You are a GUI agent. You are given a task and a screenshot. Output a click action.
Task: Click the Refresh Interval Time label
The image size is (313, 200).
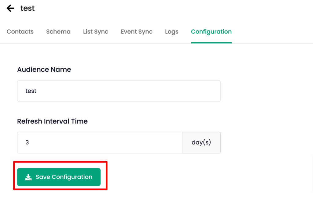click(x=52, y=121)
